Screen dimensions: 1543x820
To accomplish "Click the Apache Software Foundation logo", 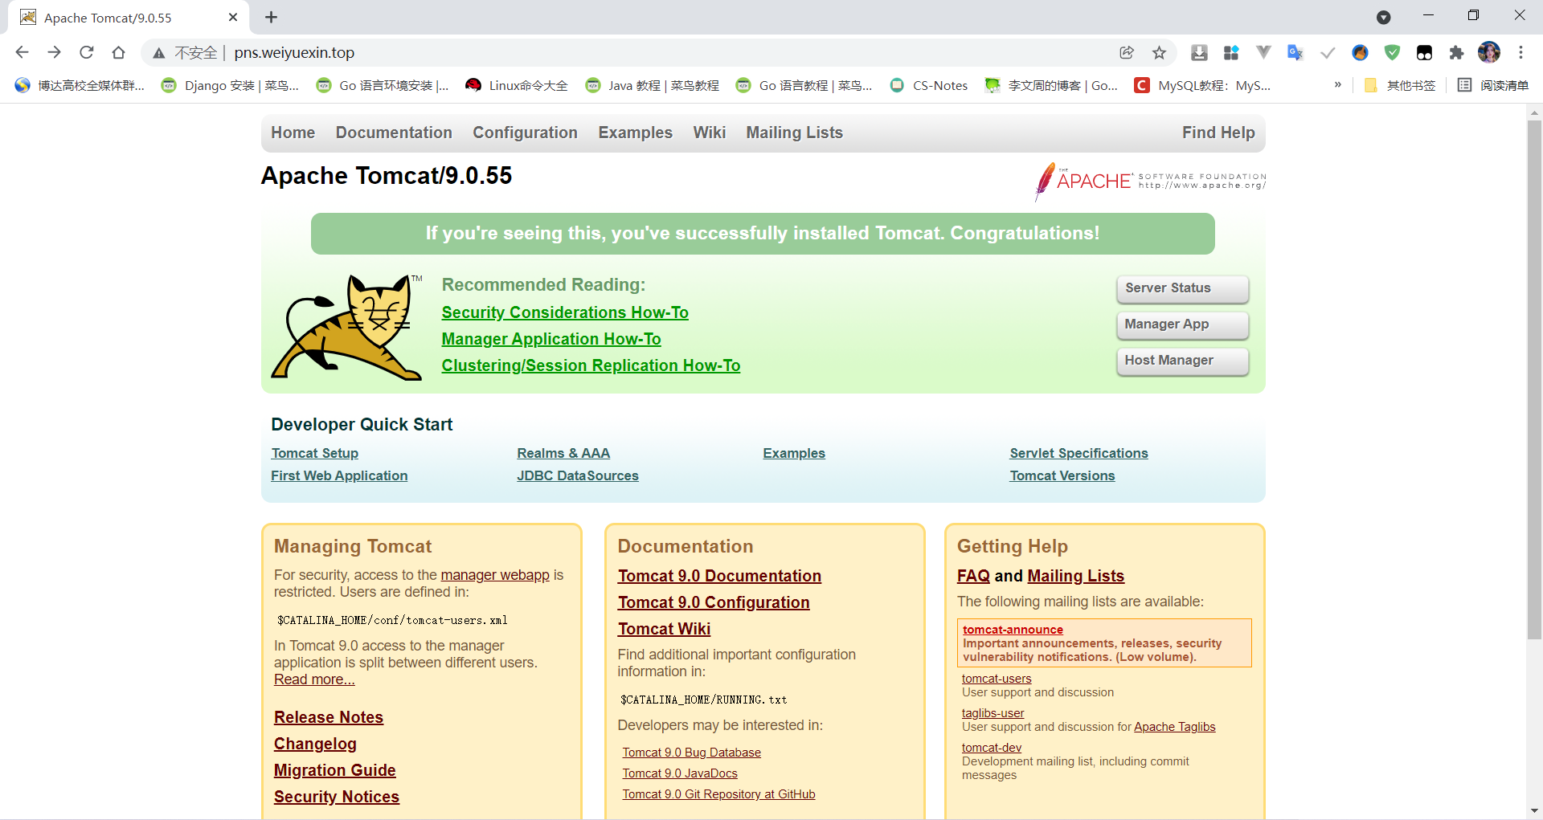I will (1150, 181).
